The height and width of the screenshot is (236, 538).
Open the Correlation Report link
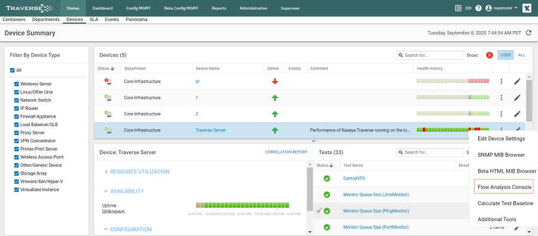(x=286, y=152)
